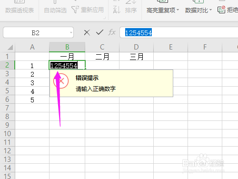Select row 1 header
238x179 pixels.
[x=7, y=57]
